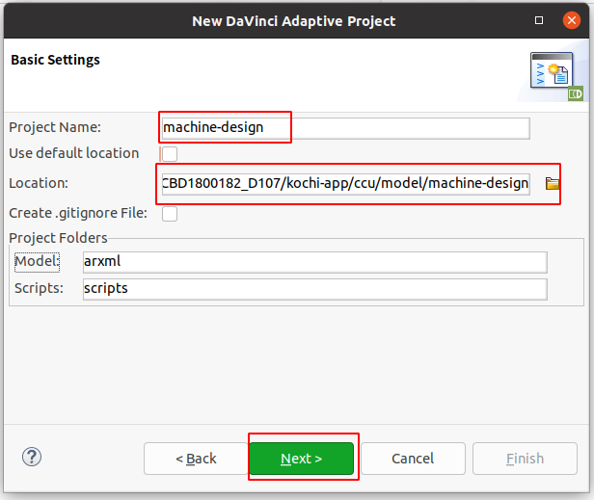
Task: Maximize the New DaVinci Adaptive Project dialog
Action: tap(539, 20)
